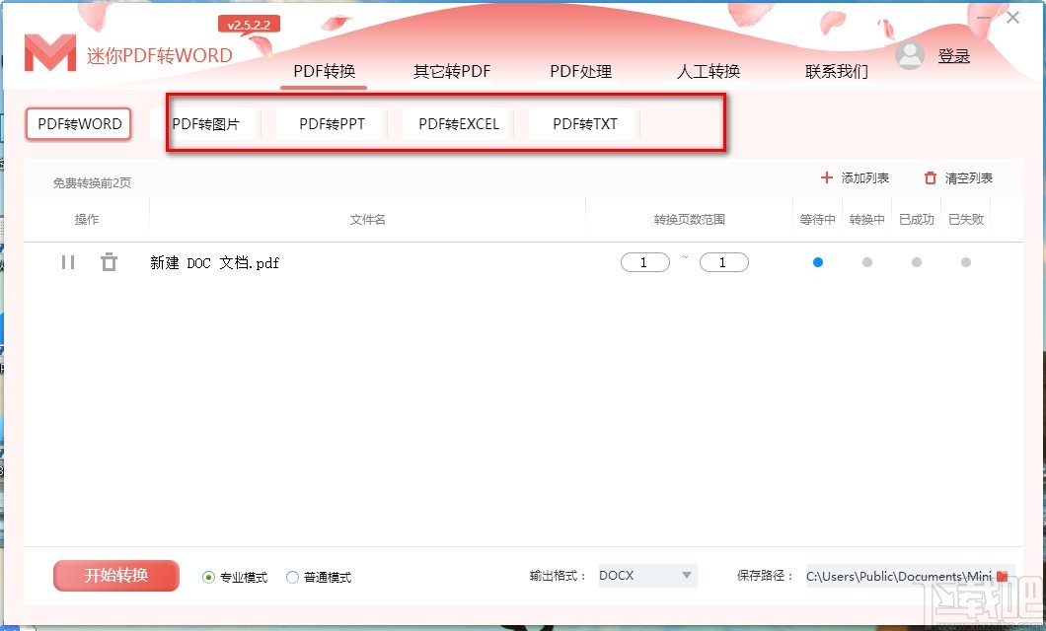The height and width of the screenshot is (631, 1046).
Task: Click the end page range field
Action: [x=723, y=262]
